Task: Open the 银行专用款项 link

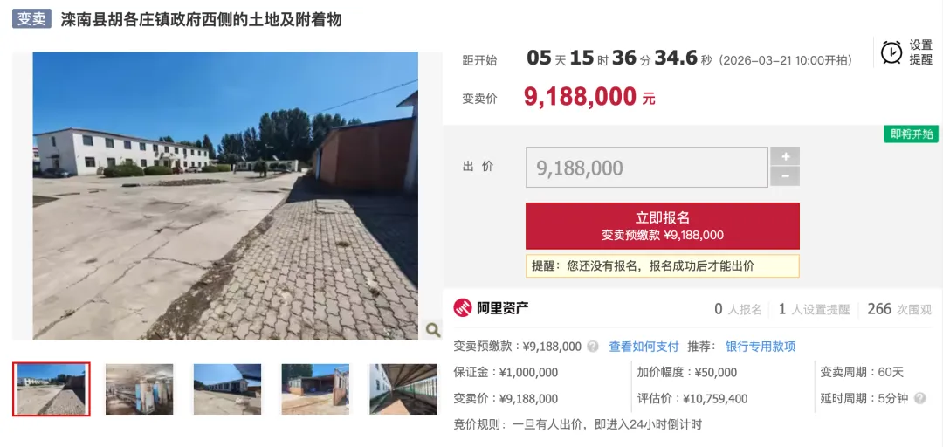Action: tap(761, 347)
